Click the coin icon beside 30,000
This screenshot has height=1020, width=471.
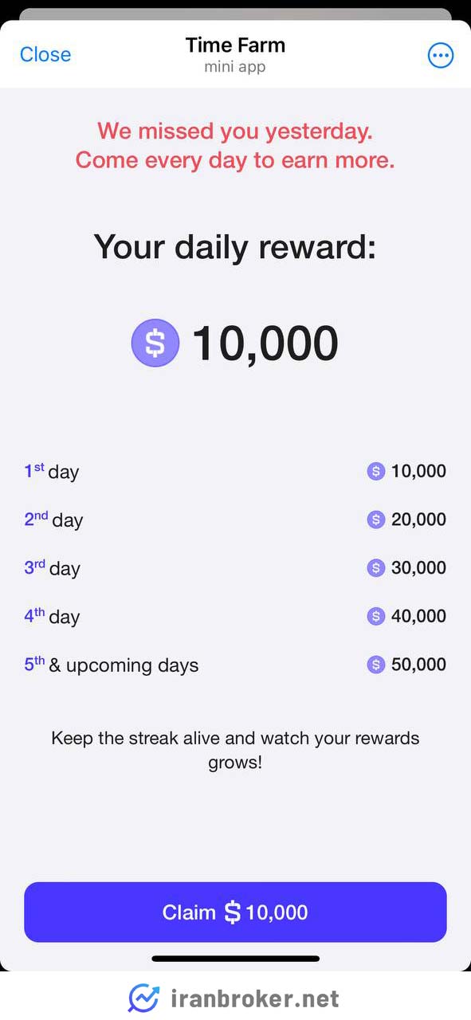point(376,568)
